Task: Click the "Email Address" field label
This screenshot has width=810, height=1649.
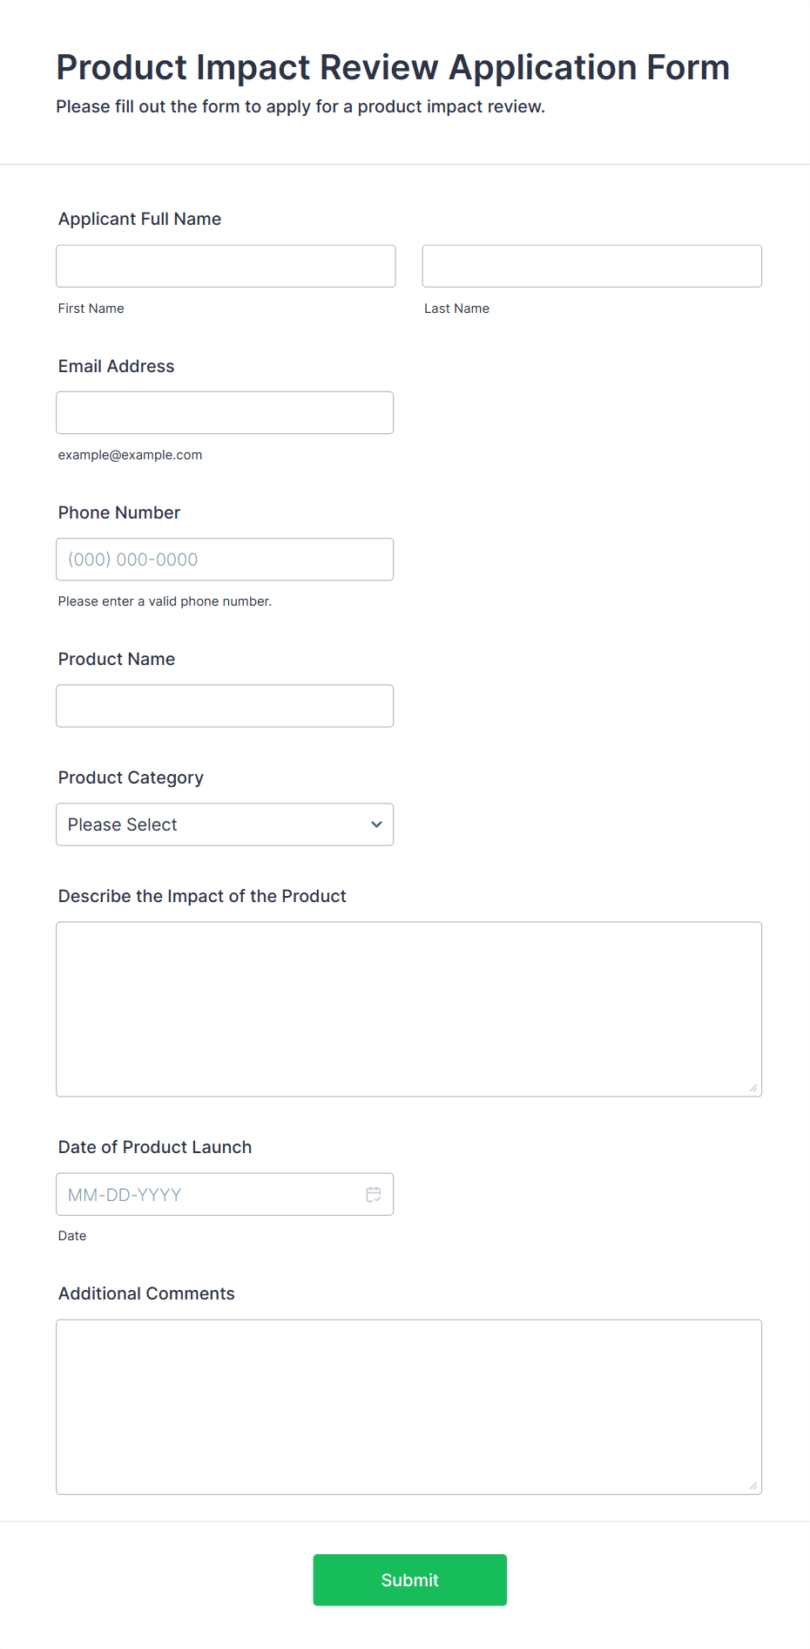Action: tap(116, 366)
